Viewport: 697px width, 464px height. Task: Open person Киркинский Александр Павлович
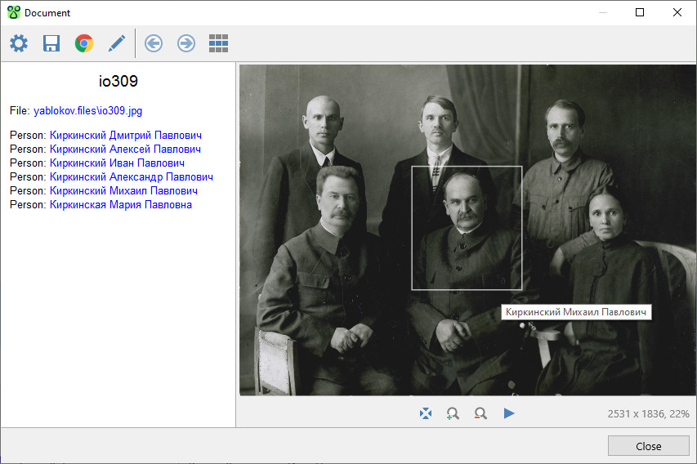[x=132, y=177]
